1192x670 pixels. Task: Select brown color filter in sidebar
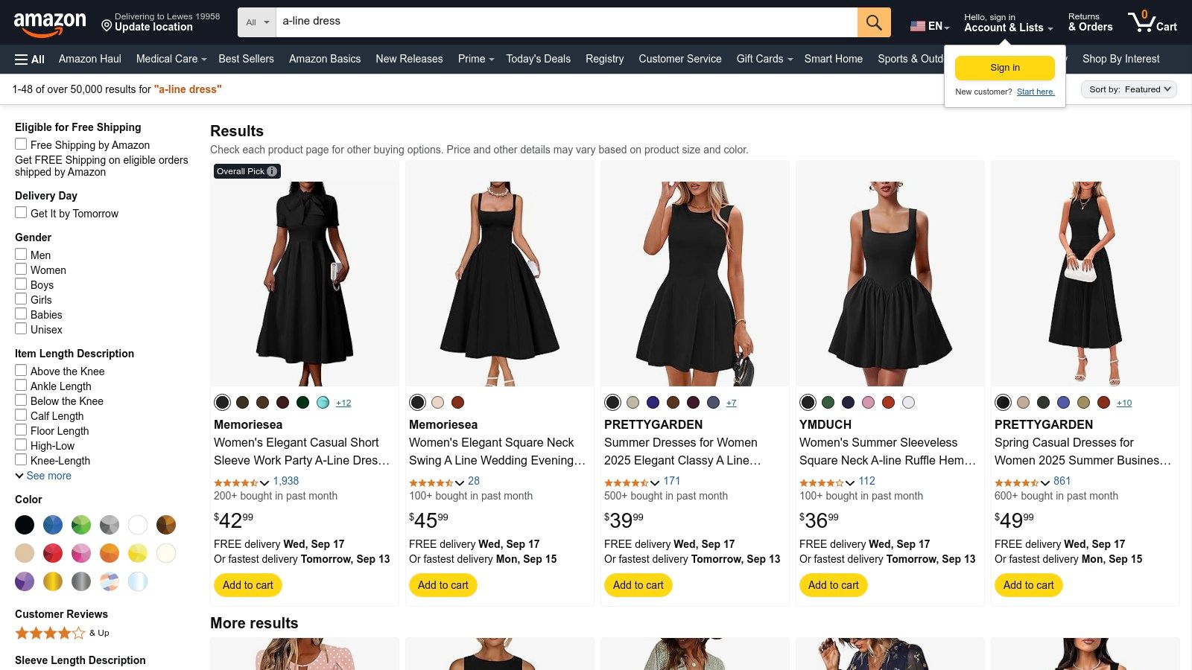(x=166, y=525)
